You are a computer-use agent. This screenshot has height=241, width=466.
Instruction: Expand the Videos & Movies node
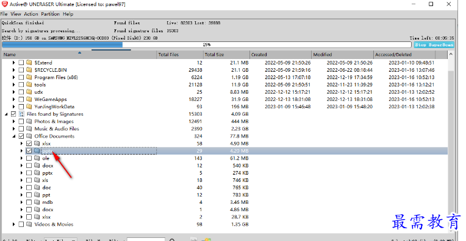13,224
